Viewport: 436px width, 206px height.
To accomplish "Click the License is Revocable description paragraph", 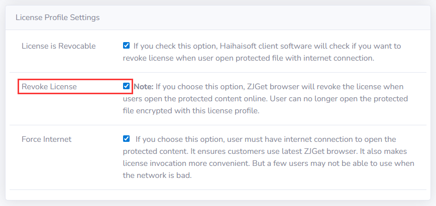I will coord(261,52).
